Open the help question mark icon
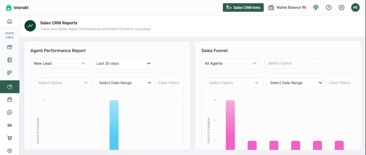Screen dimensions: 366x155 tap(329, 7)
